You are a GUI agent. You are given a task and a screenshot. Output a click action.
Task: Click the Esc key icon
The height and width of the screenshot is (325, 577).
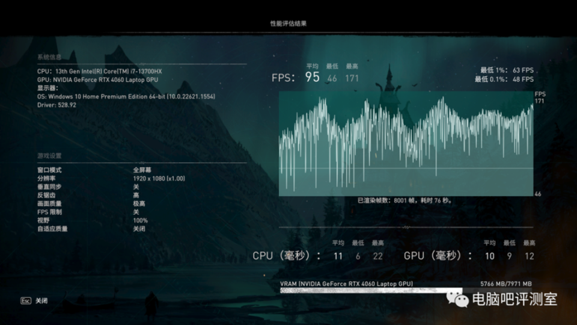26,301
